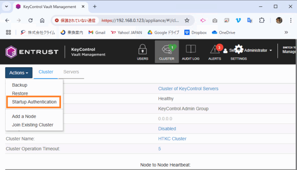Click the Healthy status text
297x170 pixels.
[166, 99]
